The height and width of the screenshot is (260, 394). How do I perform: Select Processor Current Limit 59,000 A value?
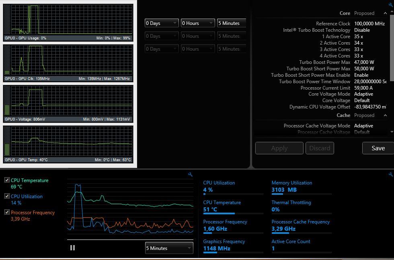363,88
